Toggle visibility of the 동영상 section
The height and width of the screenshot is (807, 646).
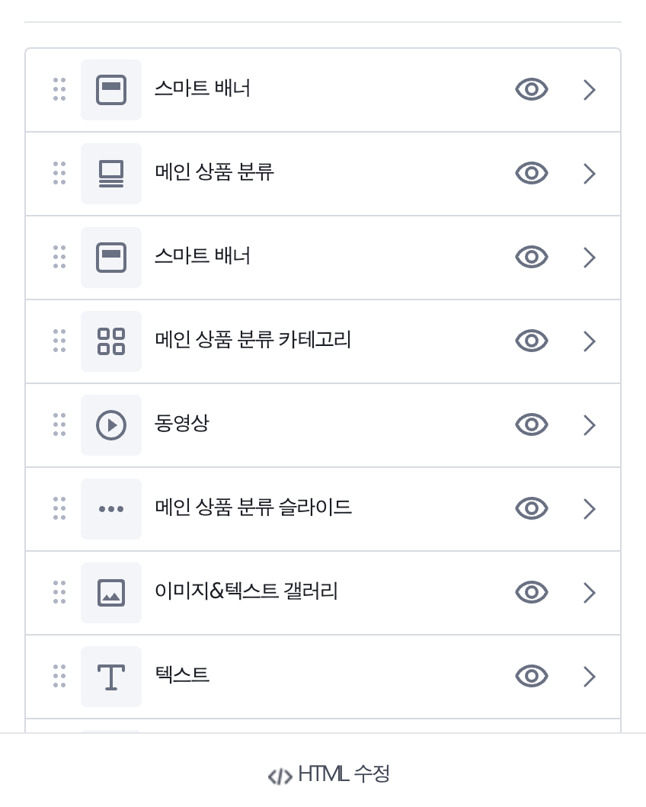tap(531, 424)
